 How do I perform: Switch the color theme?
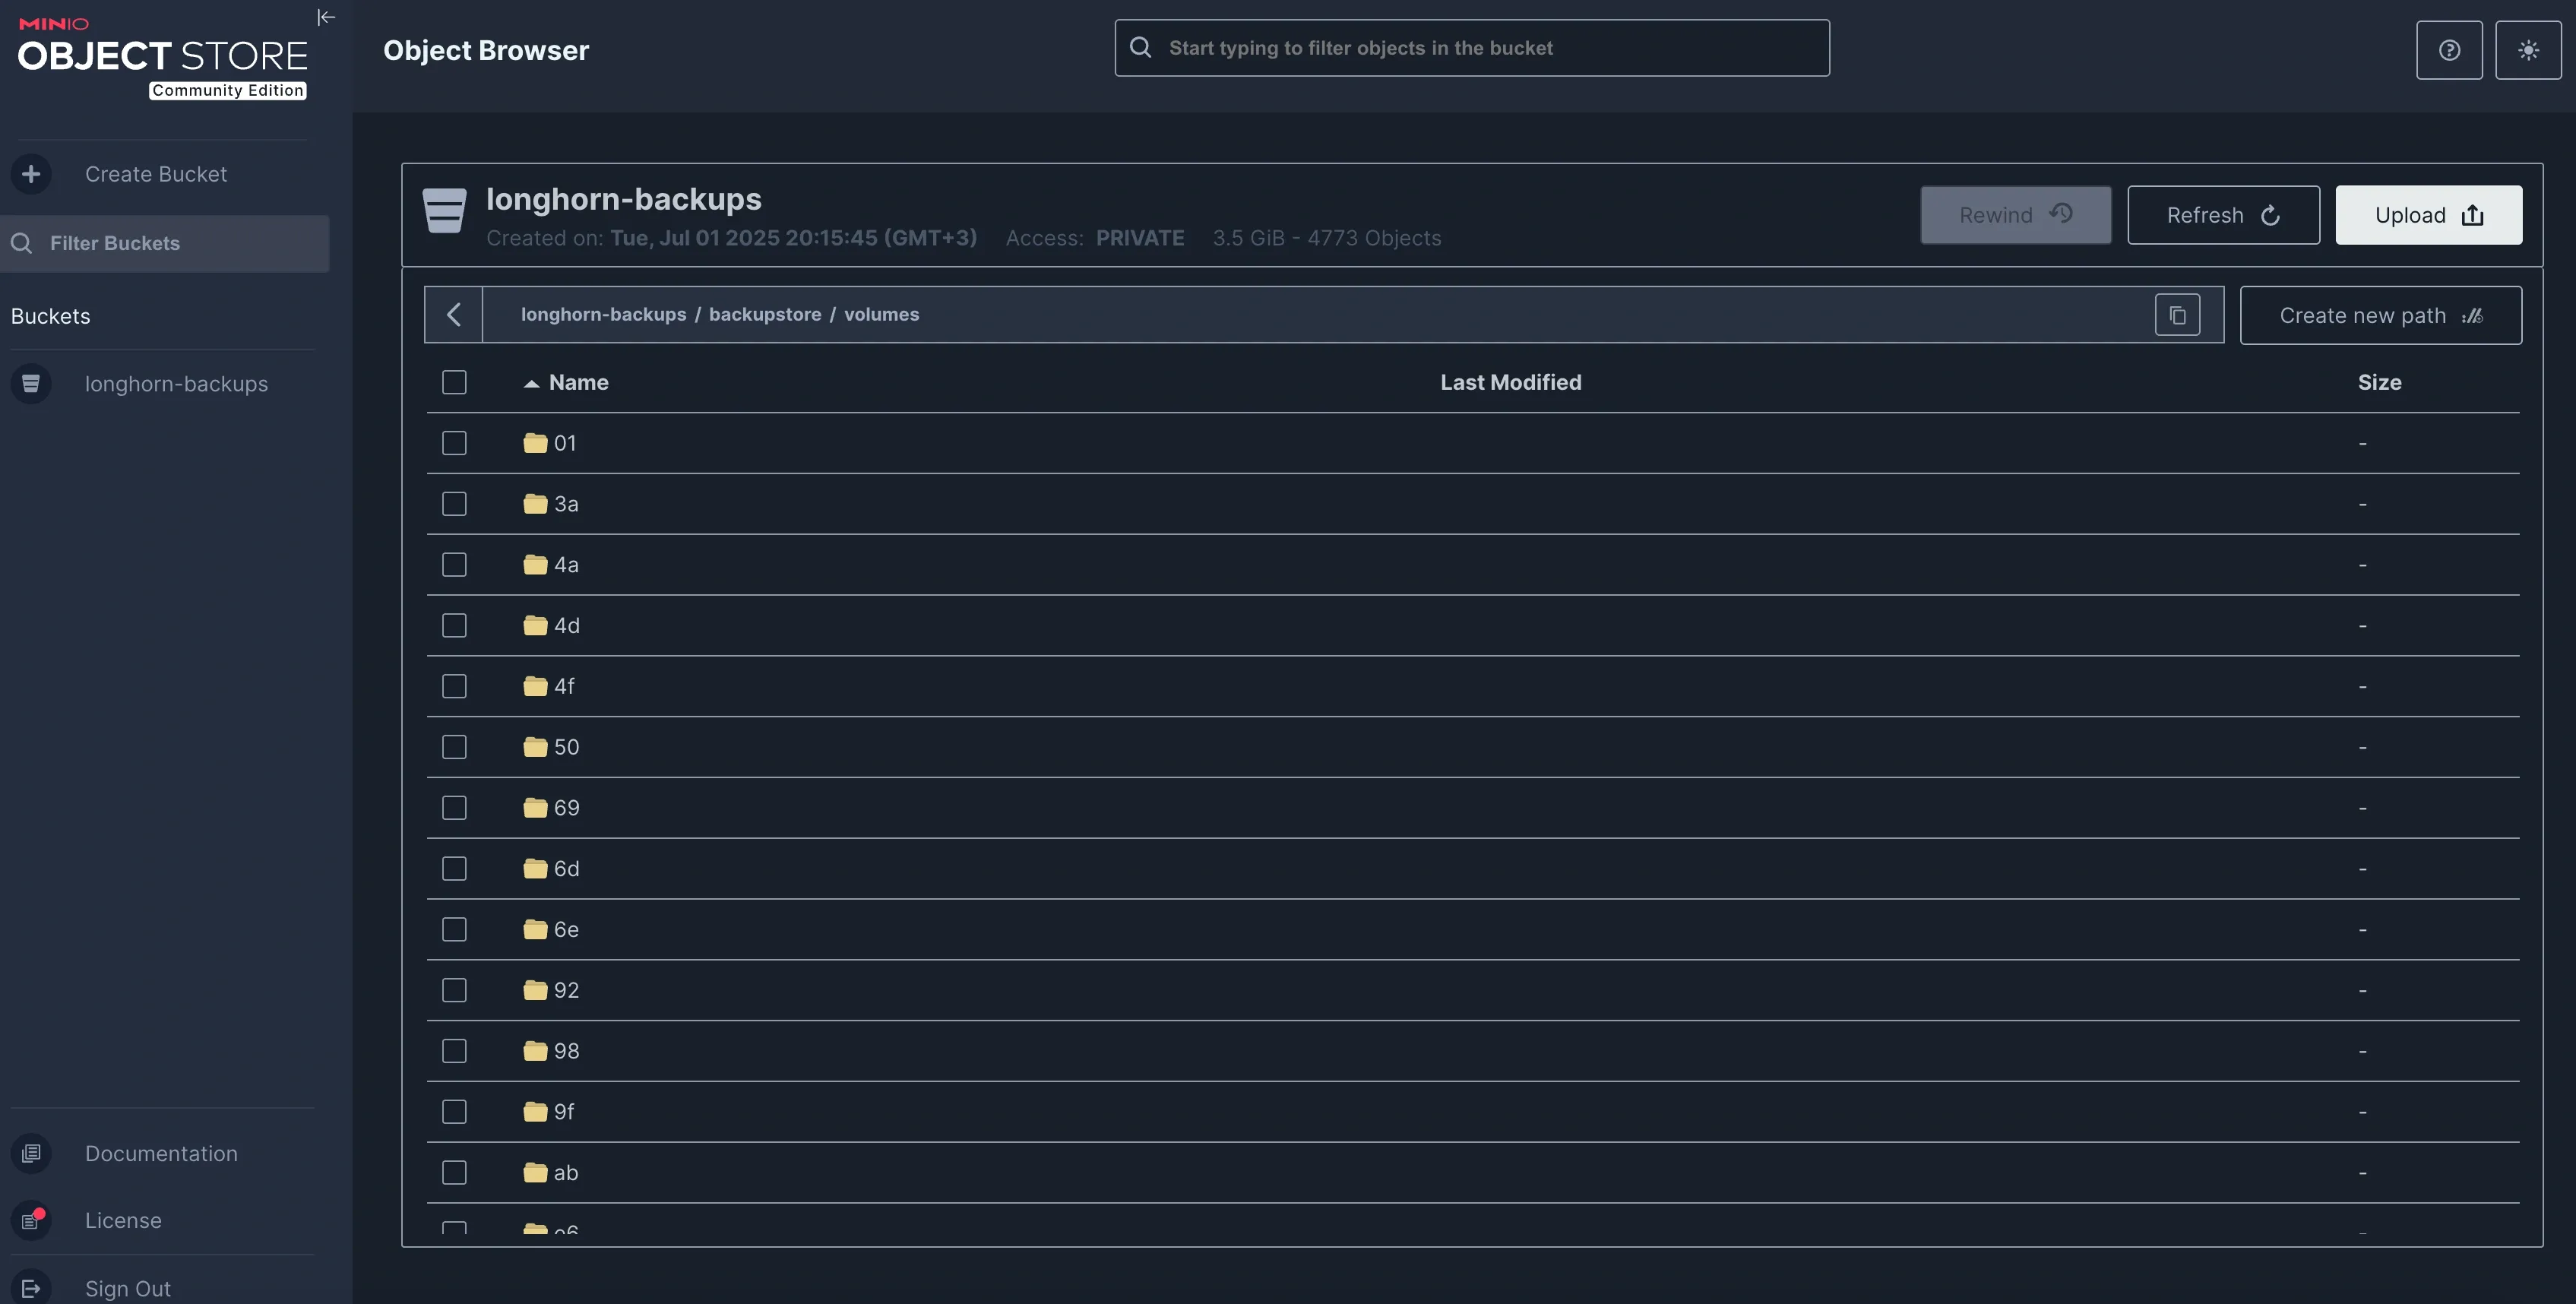(x=2529, y=49)
